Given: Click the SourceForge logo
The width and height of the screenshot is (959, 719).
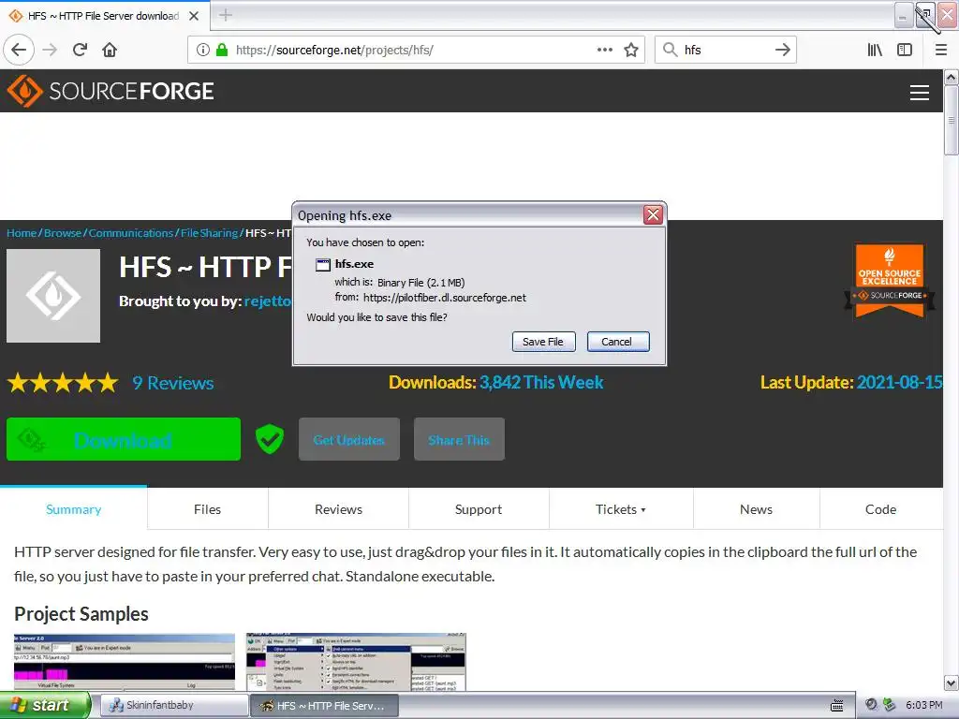Looking at the screenshot, I should (x=111, y=91).
